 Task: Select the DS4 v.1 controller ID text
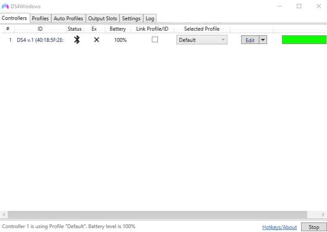[40, 40]
